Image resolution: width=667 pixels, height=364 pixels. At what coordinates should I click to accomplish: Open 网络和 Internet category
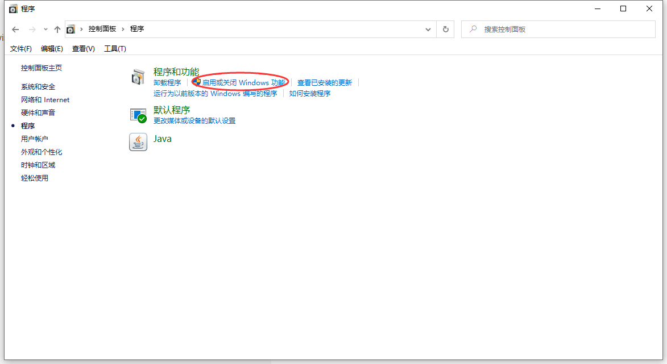pyautogui.click(x=45, y=100)
